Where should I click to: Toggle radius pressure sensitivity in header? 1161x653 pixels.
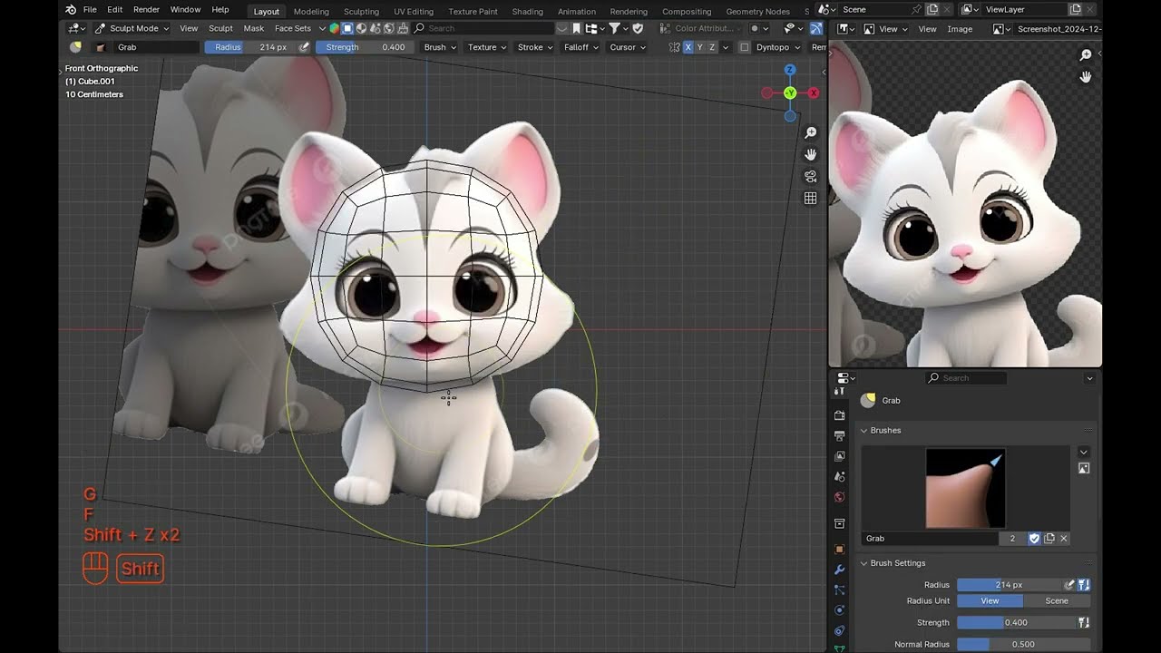(x=304, y=47)
